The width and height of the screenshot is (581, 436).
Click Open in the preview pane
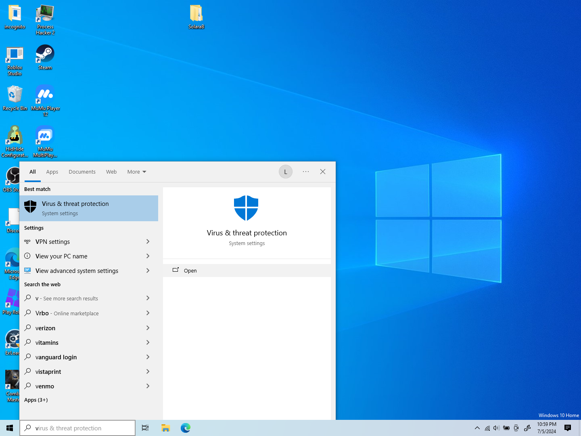coord(247,270)
